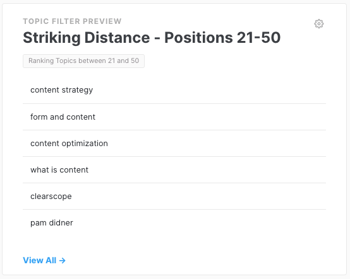Click the Striking Distance - Positions 21-50 heading
The image size is (350, 279).
(x=152, y=38)
